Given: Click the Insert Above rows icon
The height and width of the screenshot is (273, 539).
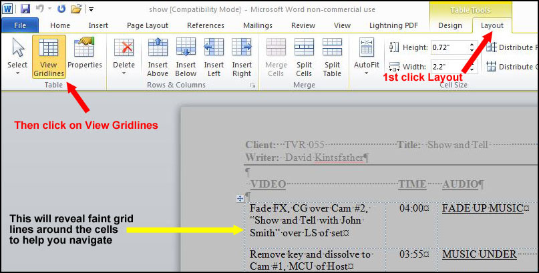Looking at the screenshot, I should tap(158, 57).
